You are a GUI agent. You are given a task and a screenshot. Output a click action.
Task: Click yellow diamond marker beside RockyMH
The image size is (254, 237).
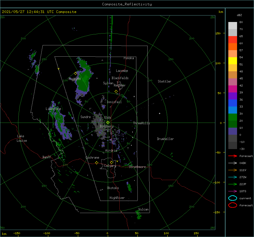coord(75,74)
